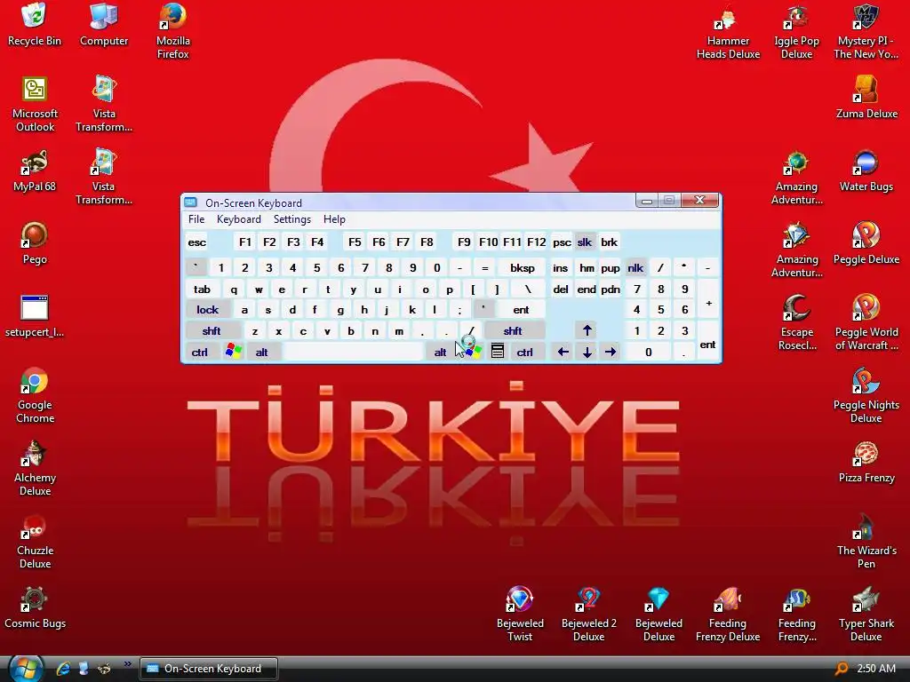Toggle the left alt key

[263, 352]
